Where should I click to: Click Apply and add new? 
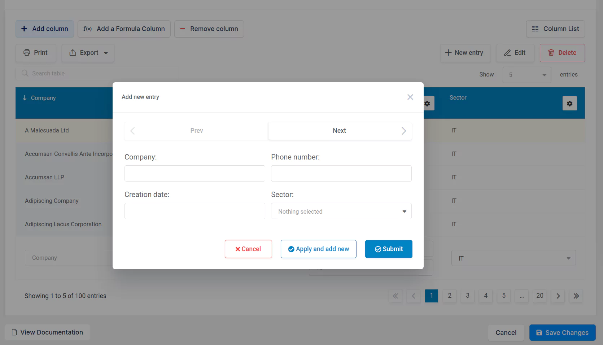[319, 249]
